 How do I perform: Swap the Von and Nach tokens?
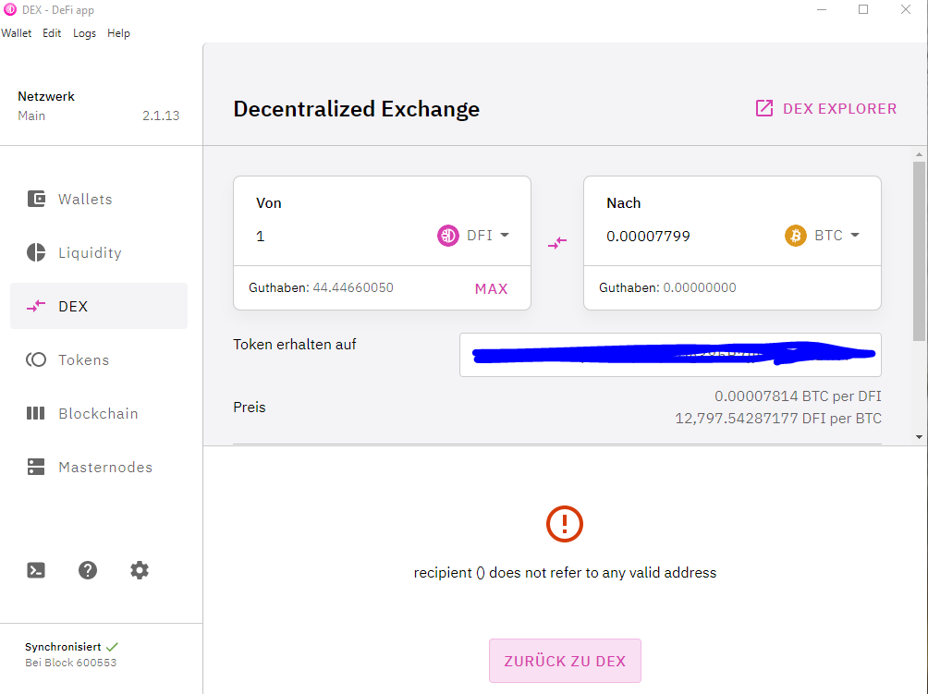click(557, 242)
